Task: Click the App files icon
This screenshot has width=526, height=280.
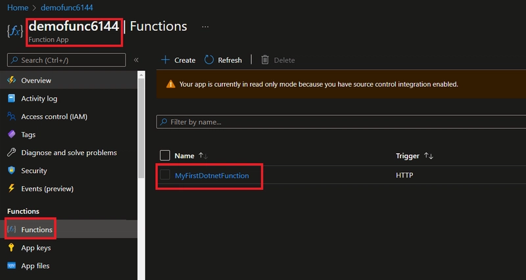Action: [x=11, y=266]
